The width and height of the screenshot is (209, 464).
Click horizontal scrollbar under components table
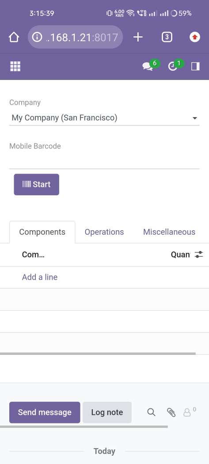pos(98,354)
